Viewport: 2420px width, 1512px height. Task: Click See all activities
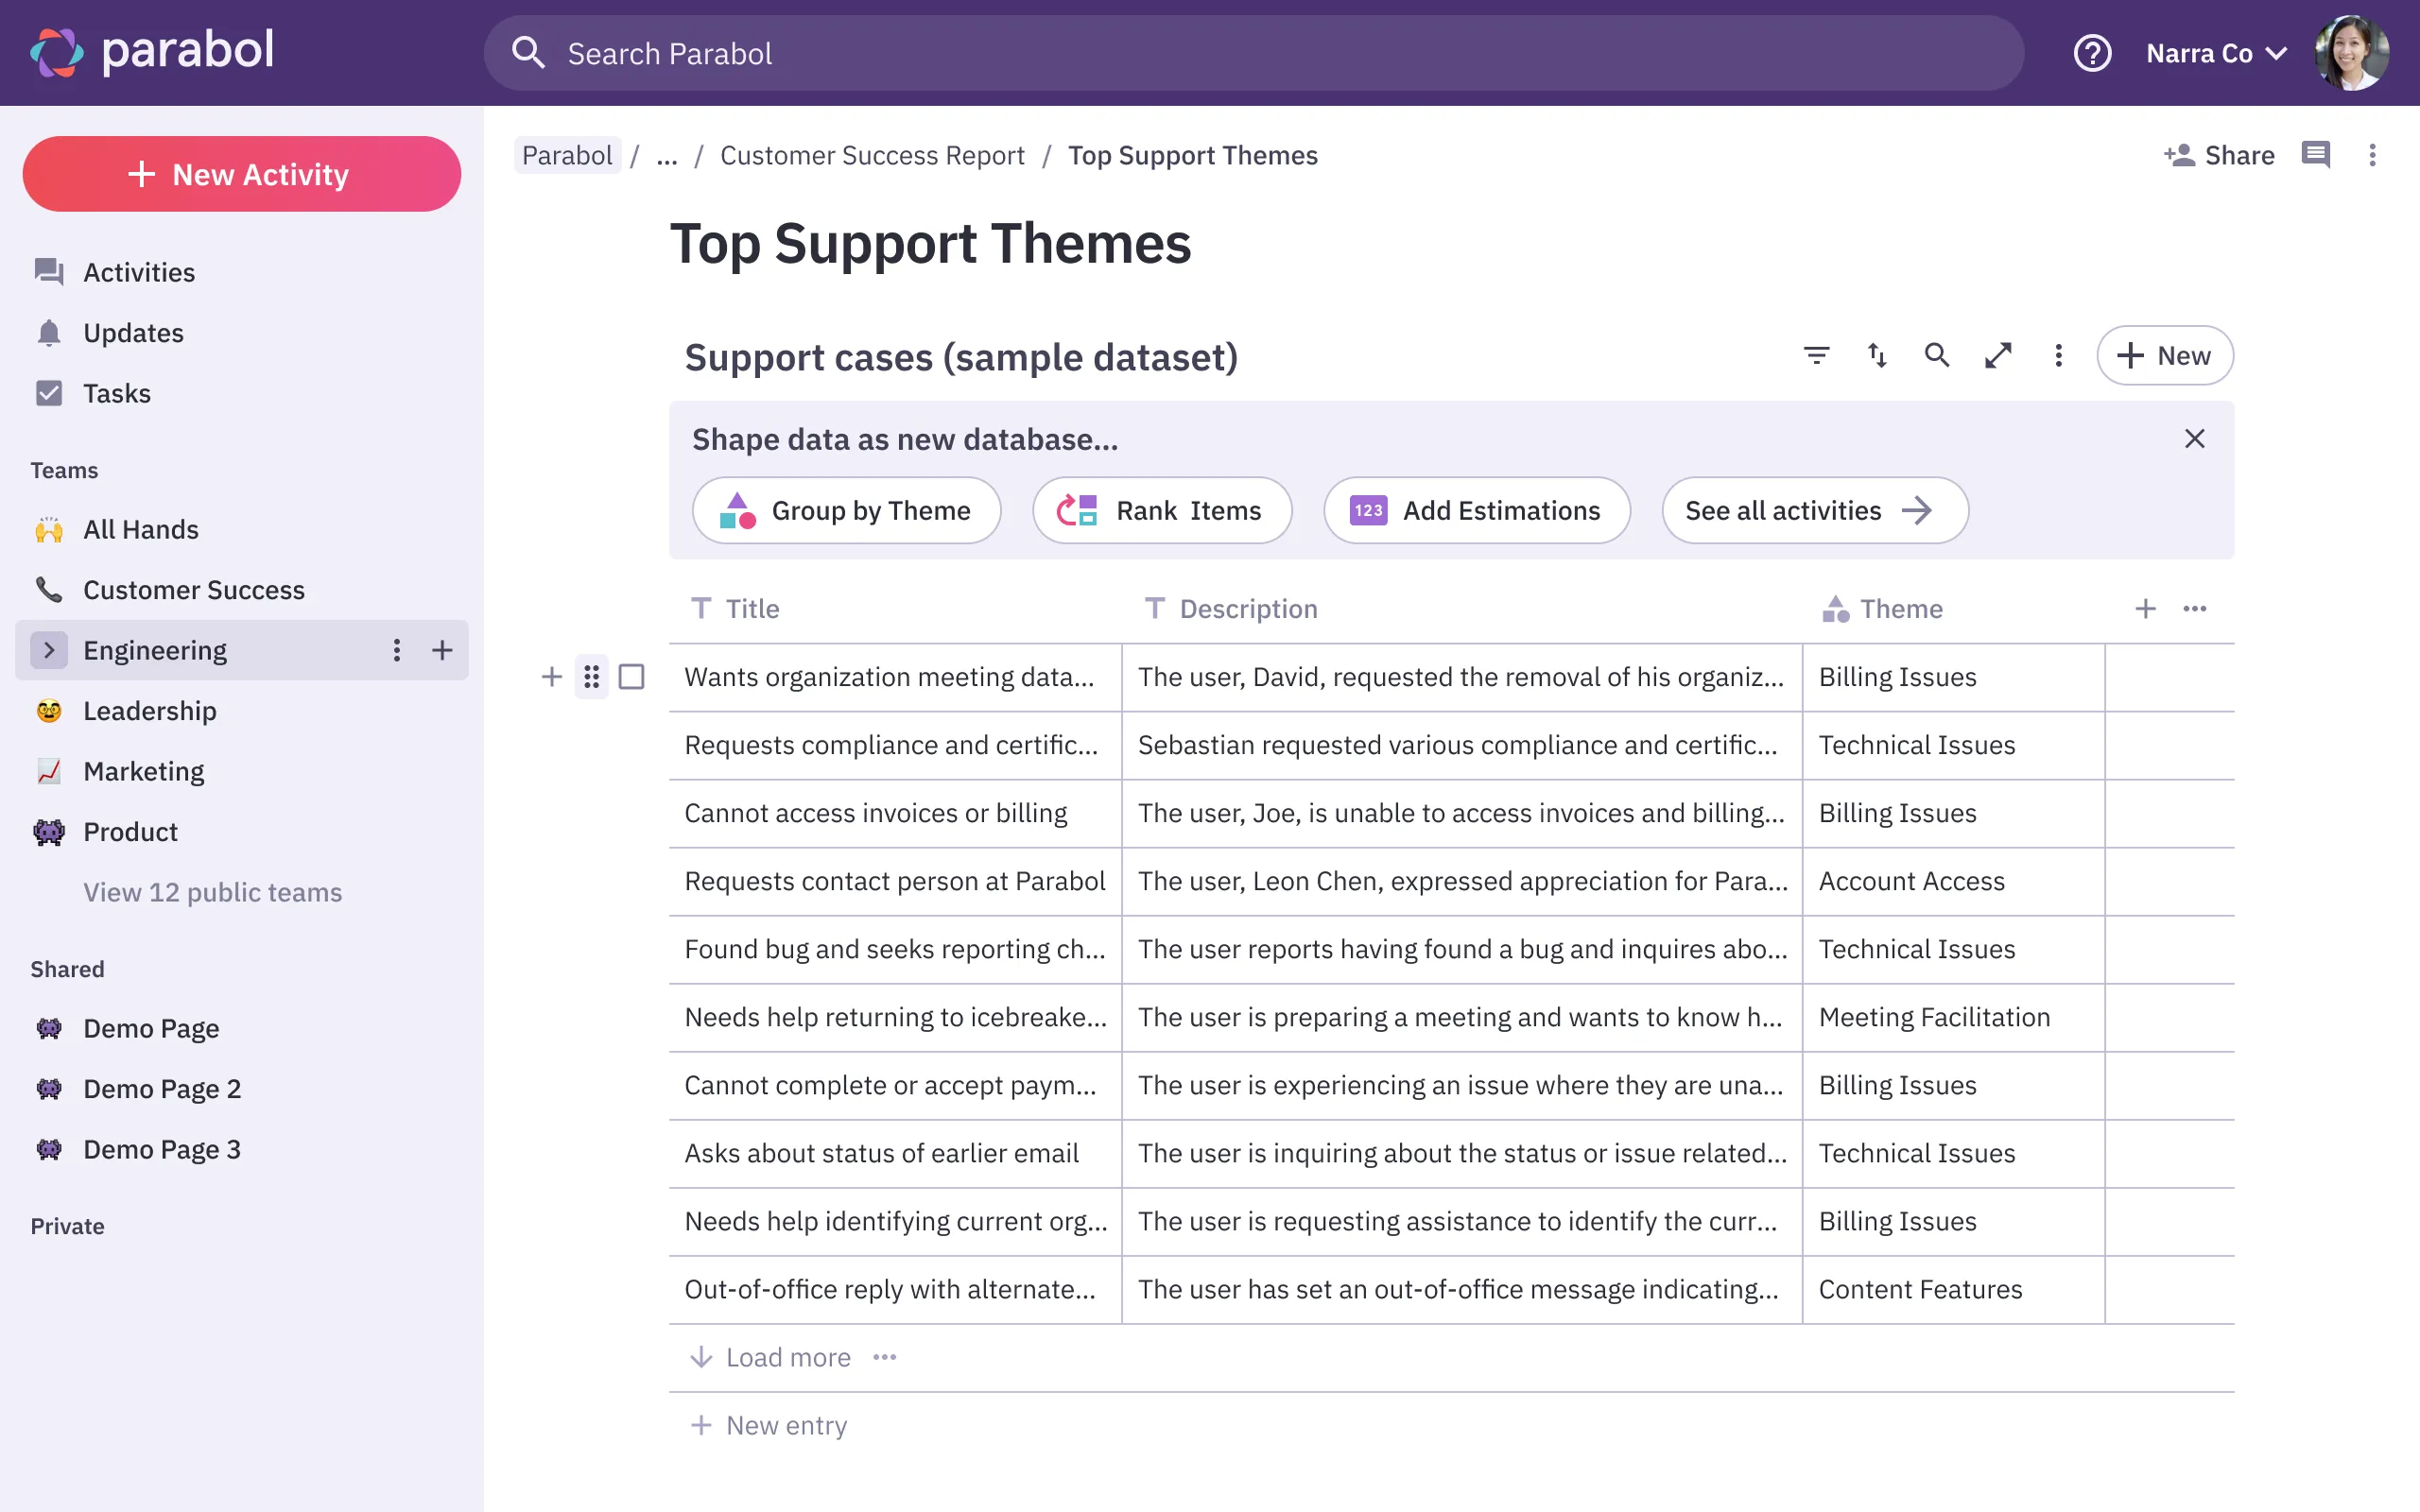point(1814,510)
